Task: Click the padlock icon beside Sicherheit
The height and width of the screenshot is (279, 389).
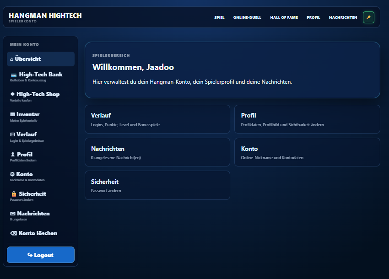Action: coord(14,193)
